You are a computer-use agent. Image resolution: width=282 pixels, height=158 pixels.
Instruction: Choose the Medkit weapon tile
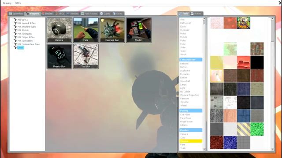click(x=139, y=30)
